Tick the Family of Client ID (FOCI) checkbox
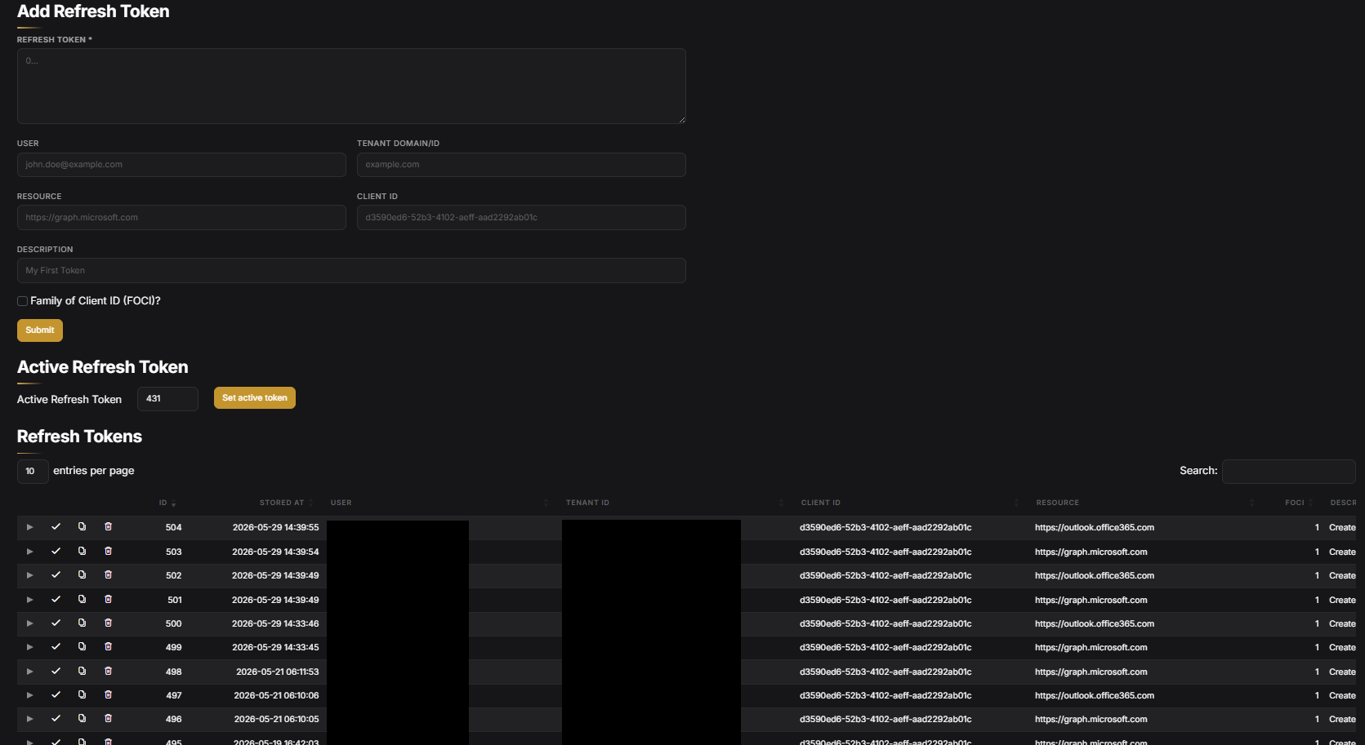The image size is (1365, 745). click(x=23, y=301)
